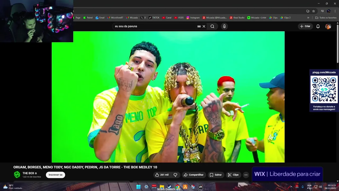Open the Email bookmark
Image resolution: width=339 pixels, height=191 pixels.
pyautogui.click(x=100, y=18)
